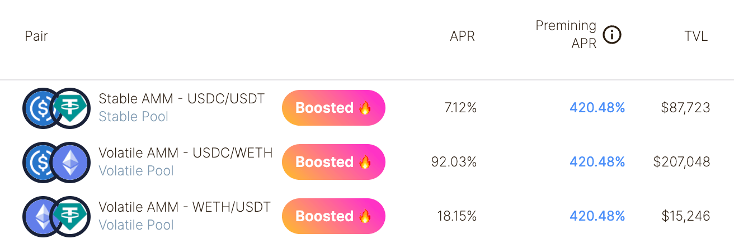The width and height of the screenshot is (734, 248).
Task: Open the Stable AMM - USDC/USDT pool
Action: click(x=181, y=99)
